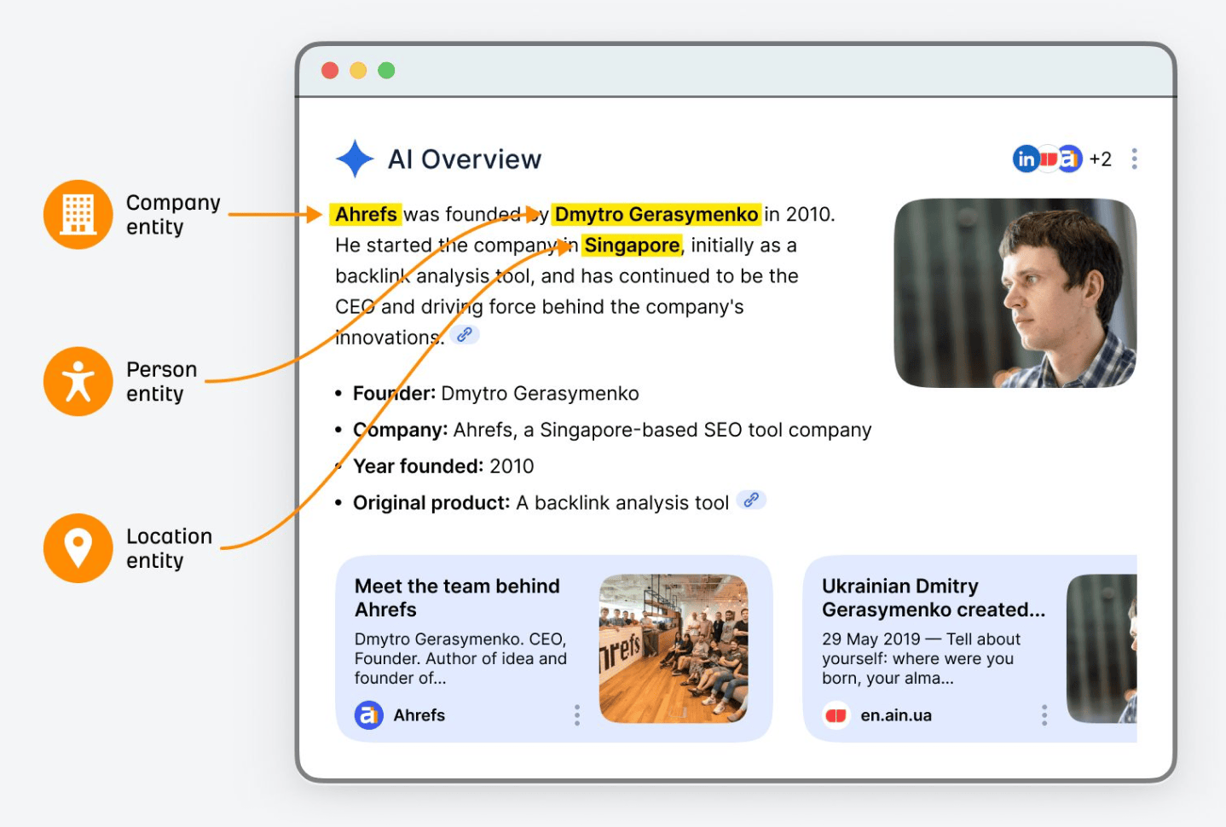Open the three-dot menu on en.ain.ua card
This screenshot has height=827, width=1226.
coord(1044,715)
